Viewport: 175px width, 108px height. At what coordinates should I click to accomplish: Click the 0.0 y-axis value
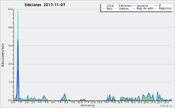click(10, 100)
